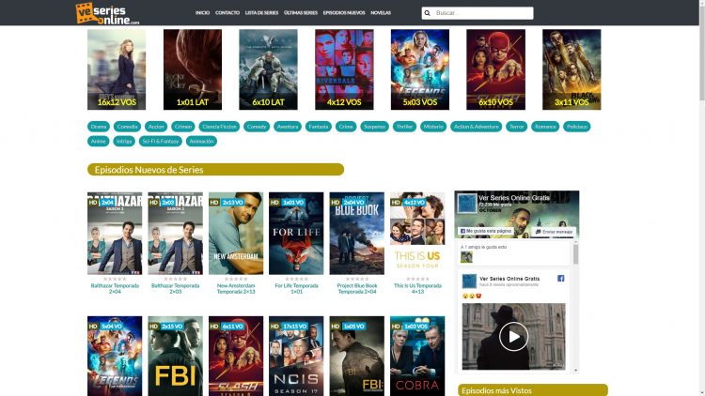Open the Legends 5x04 VO episode poster
The image size is (705, 396).
pyautogui.click(x=115, y=356)
